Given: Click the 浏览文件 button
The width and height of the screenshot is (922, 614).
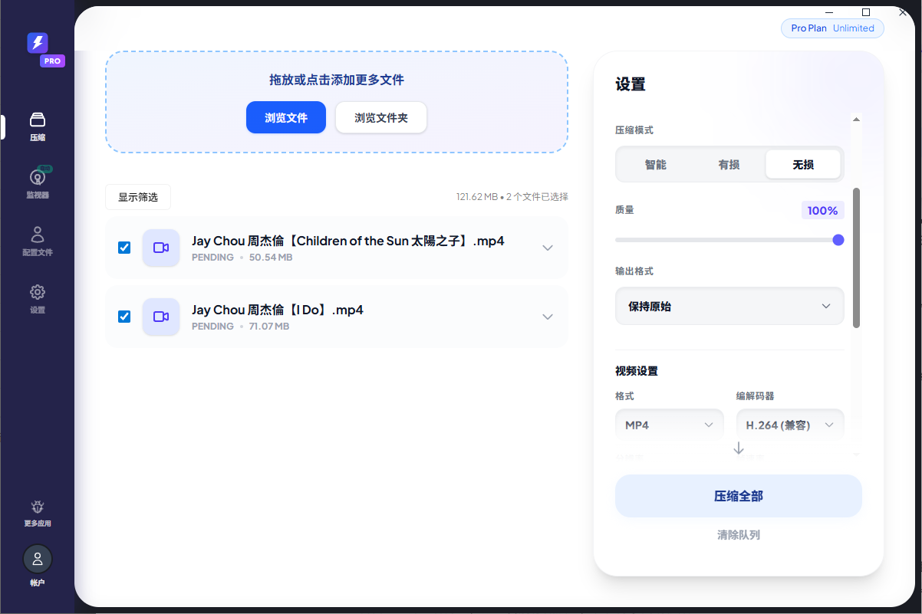Looking at the screenshot, I should click(x=286, y=118).
